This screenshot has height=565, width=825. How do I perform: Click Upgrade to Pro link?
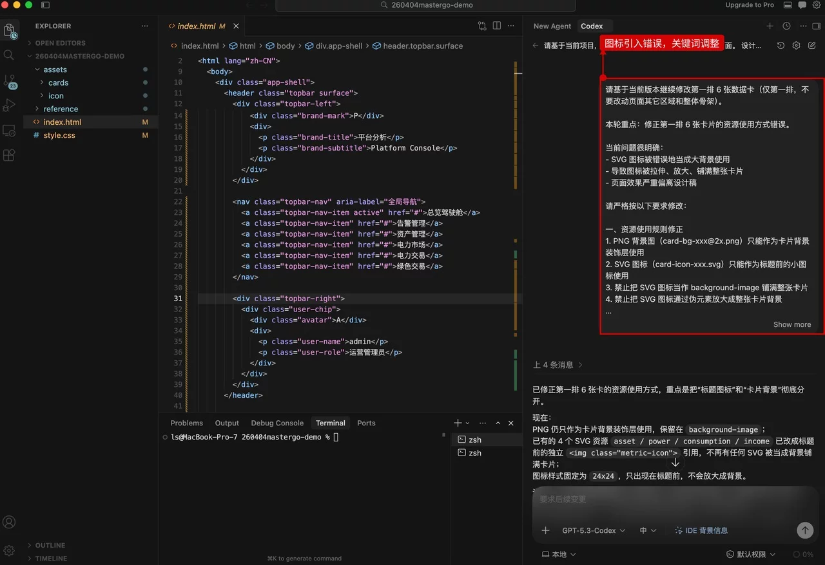(x=750, y=5)
